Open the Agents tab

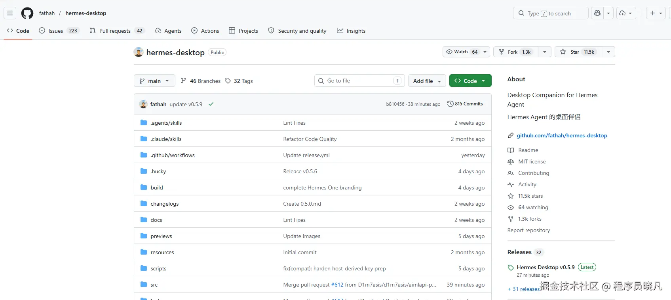click(168, 31)
